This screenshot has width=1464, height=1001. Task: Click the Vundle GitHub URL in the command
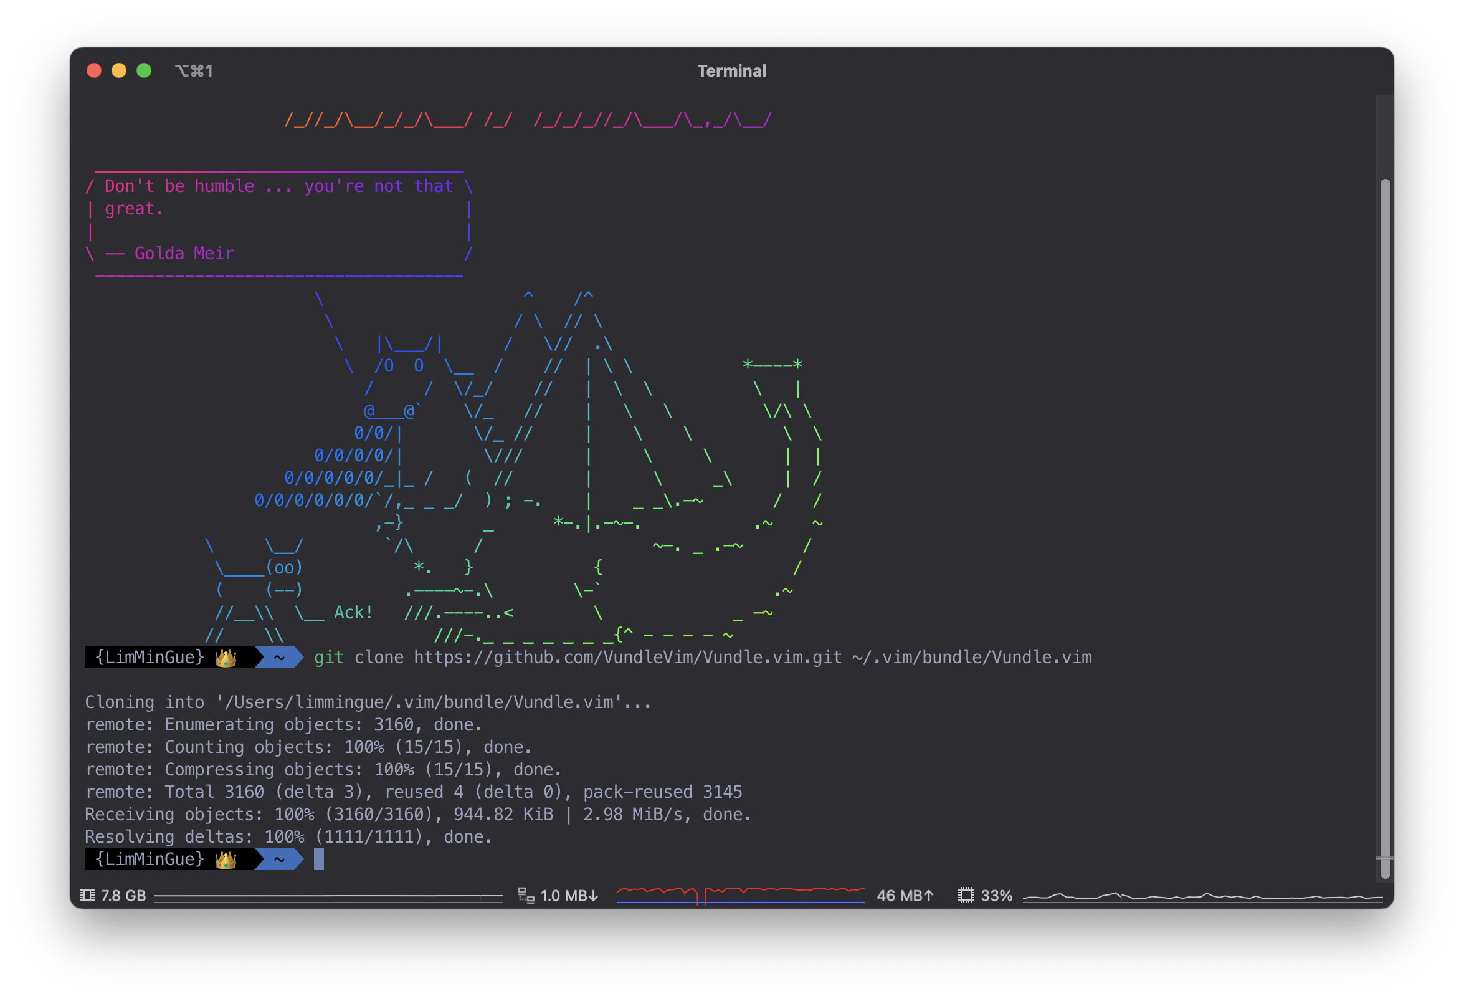click(627, 658)
